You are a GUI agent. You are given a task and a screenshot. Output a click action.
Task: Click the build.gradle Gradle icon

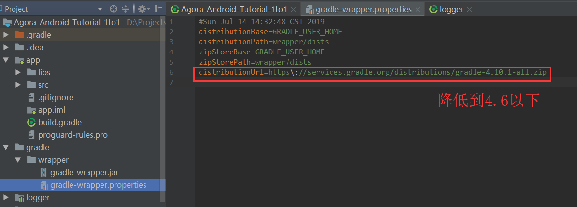pos(31,122)
